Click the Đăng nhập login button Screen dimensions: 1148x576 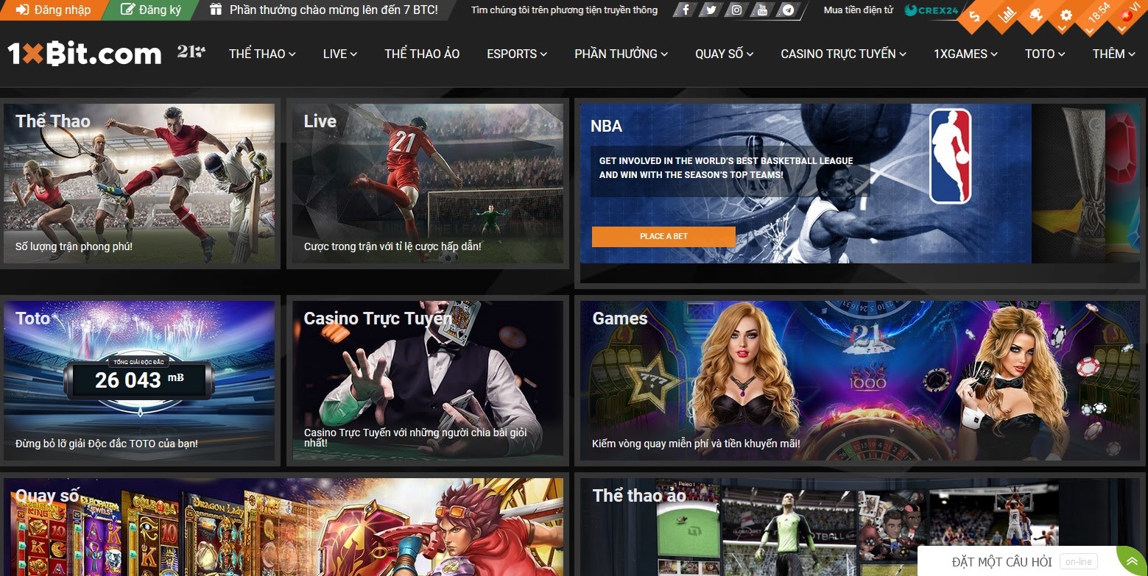(53, 10)
